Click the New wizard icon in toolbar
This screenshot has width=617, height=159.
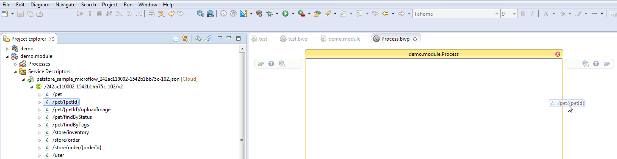5,14
